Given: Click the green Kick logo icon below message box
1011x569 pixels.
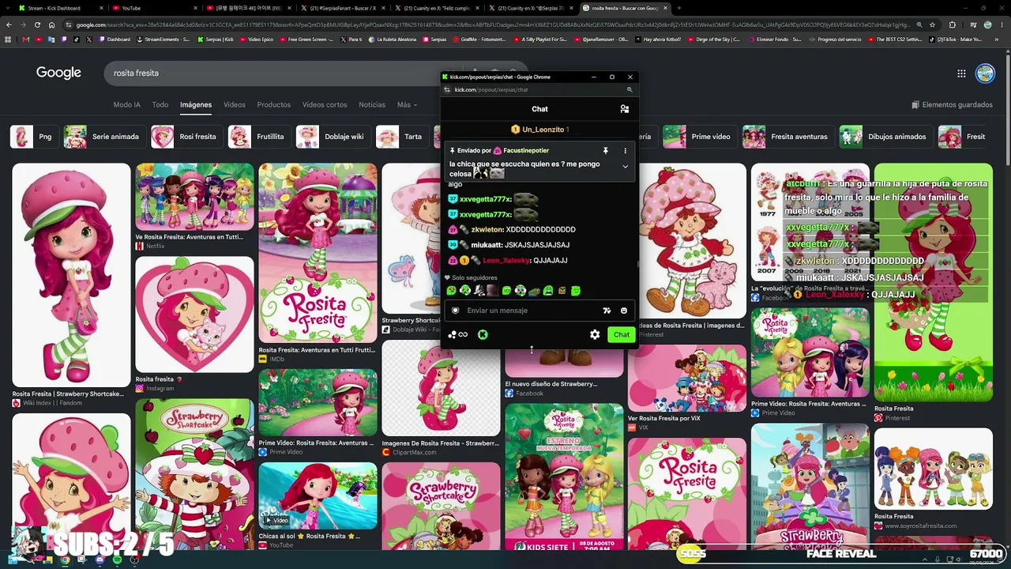Looking at the screenshot, I should pos(483,334).
